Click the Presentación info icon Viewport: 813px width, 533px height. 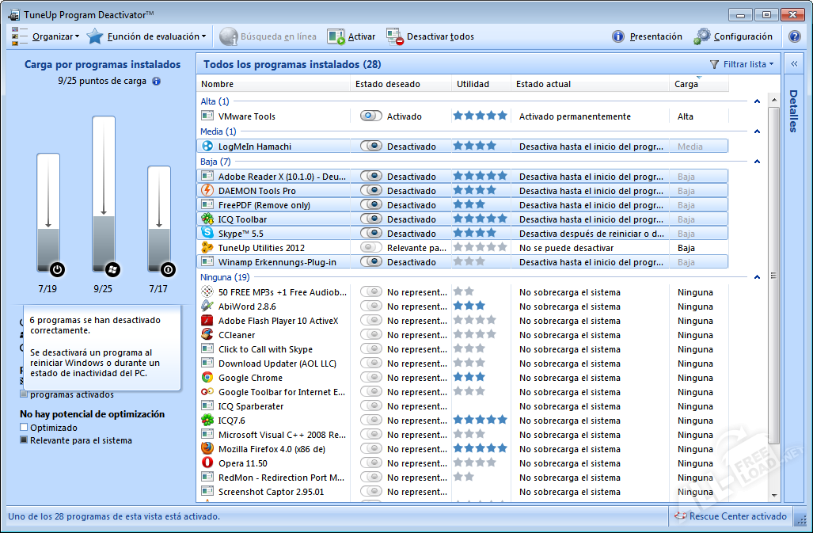pos(618,36)
